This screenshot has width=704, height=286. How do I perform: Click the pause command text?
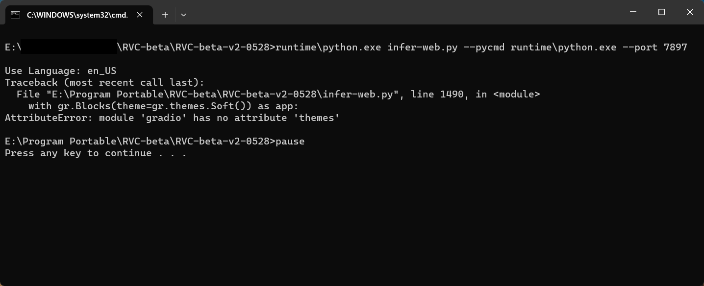click(x=290, y=141)
